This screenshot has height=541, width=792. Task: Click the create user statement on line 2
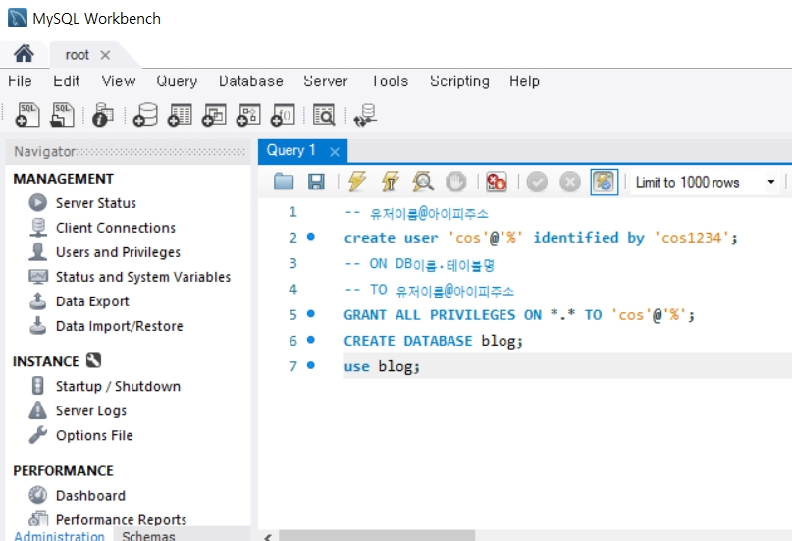click(x=541, y=238)
